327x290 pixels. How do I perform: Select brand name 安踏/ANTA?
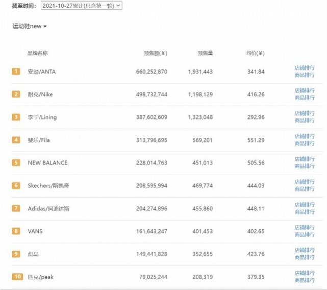pos(42,72)
